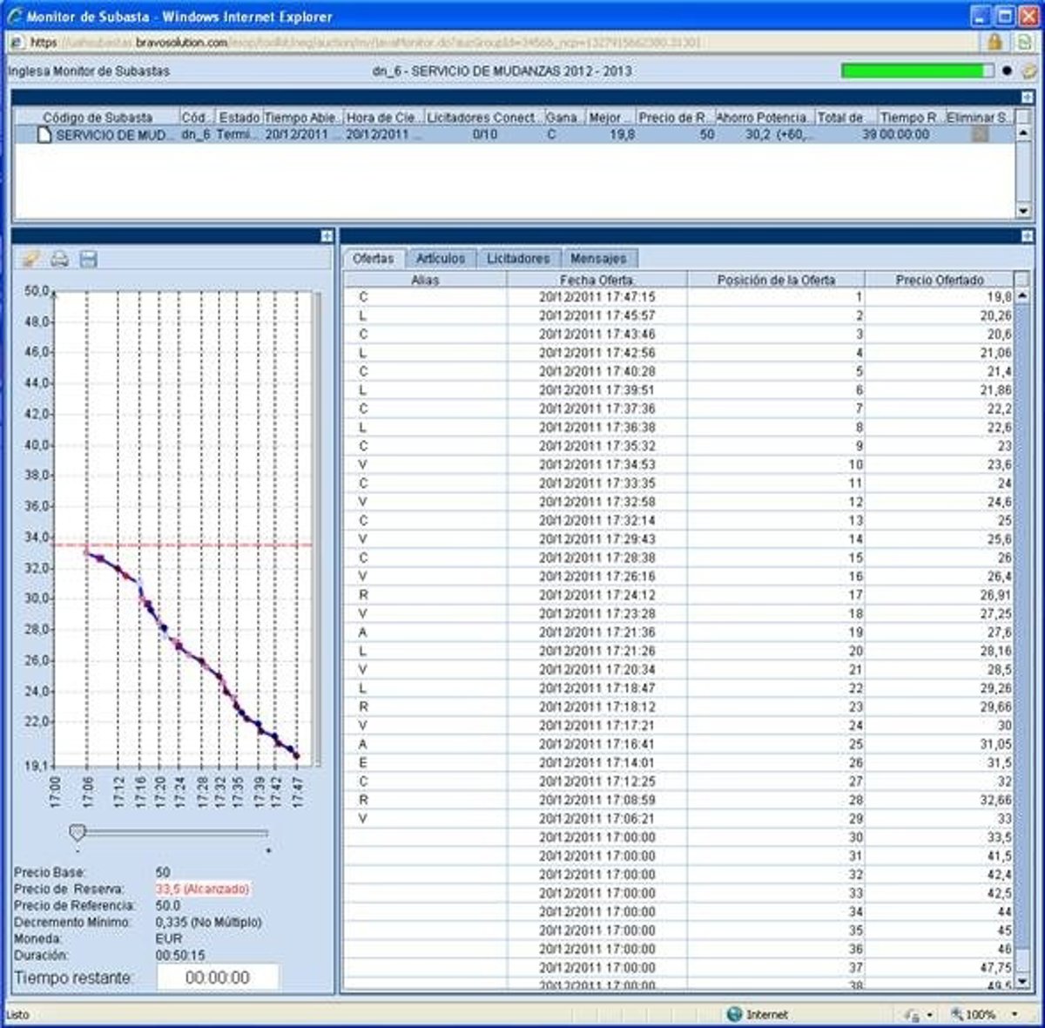This screenshot has height=1028, width=1045.
Task: Click the page refresh icon beside the padlock
Action: [1025, 42]
